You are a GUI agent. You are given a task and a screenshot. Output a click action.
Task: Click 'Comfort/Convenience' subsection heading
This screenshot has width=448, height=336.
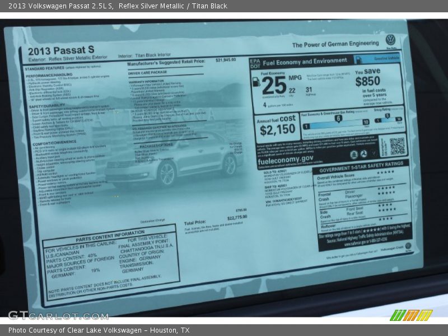coord(54,142)
